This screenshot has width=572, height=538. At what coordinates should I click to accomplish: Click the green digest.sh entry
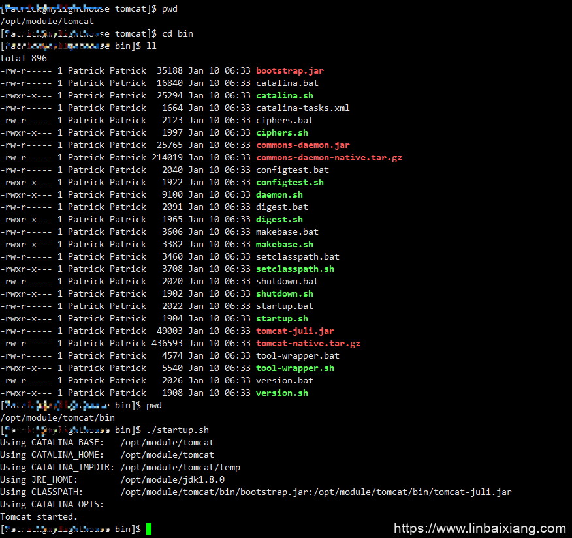coord(279,219)
